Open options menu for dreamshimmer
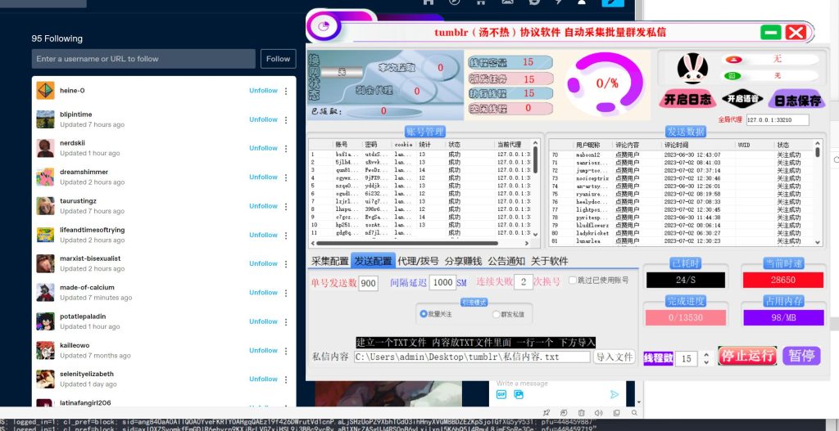 tap(286, 177)
